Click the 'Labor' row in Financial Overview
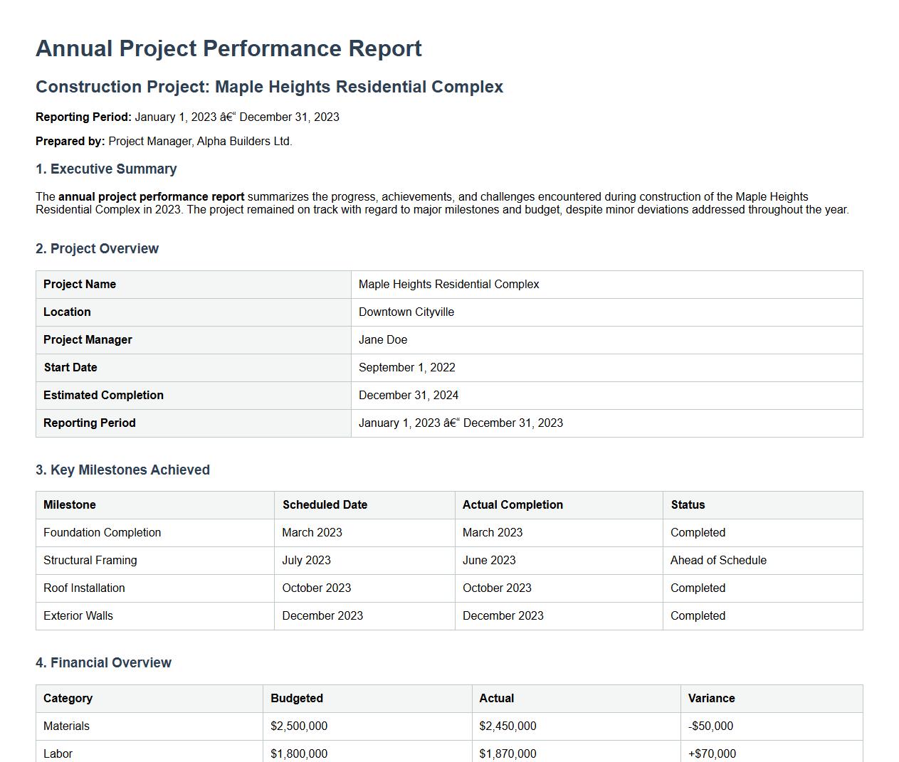 click(x=59, y=753)
